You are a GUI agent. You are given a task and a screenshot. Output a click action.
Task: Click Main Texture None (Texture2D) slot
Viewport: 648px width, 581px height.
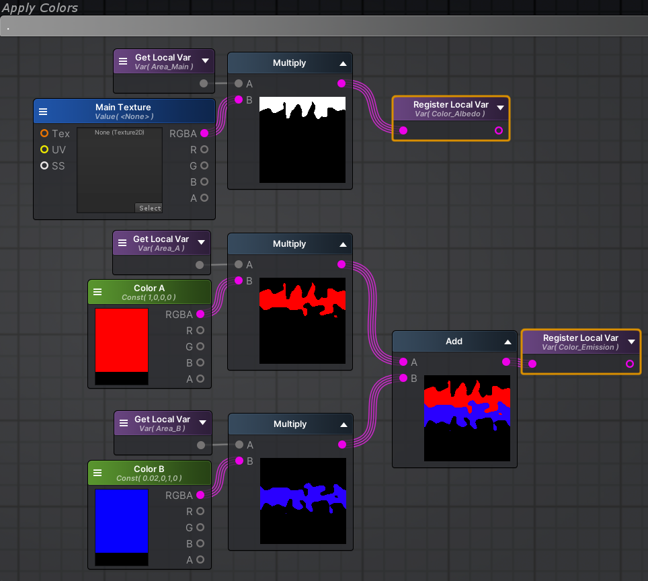point(120,170)
